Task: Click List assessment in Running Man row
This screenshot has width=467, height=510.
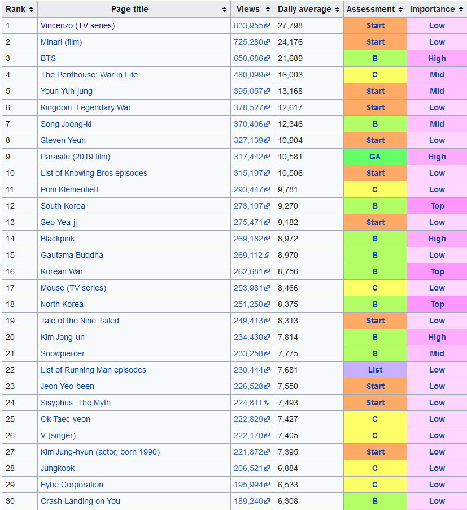Action: [375, 370]
